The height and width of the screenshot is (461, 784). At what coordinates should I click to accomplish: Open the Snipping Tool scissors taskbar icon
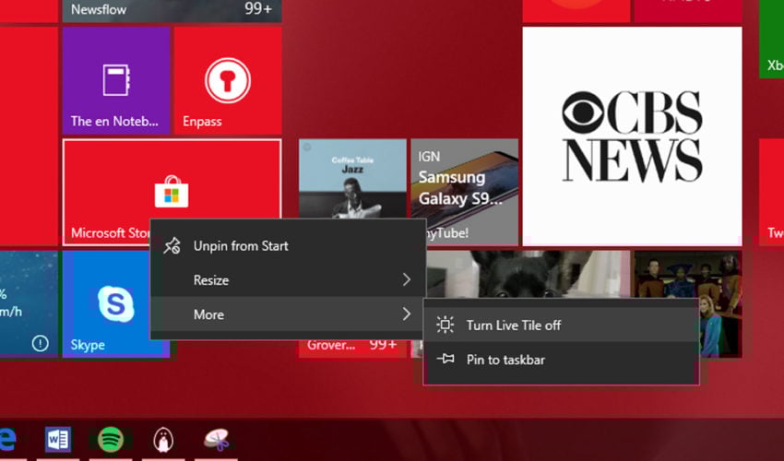217,440
